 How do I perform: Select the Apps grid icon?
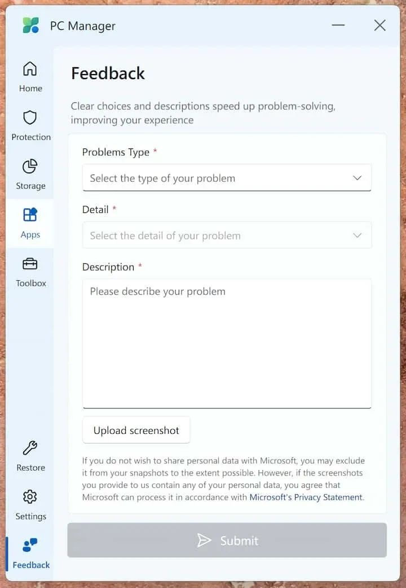coord(30,215)
